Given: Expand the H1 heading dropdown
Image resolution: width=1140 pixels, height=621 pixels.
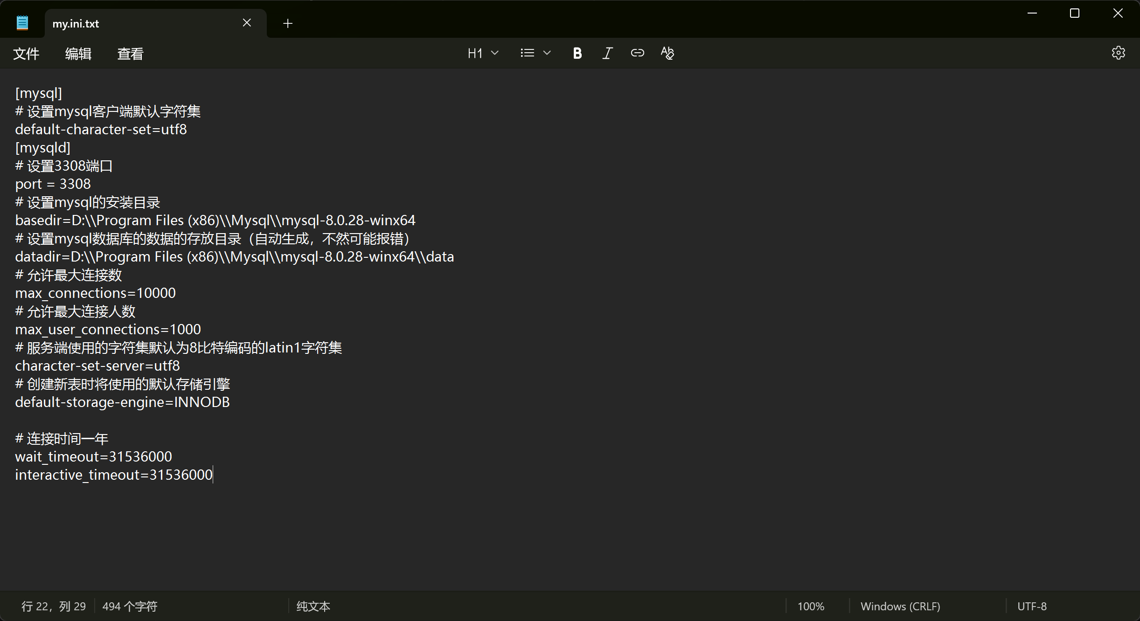Looking at the screenshot, I should coord(483,53).
